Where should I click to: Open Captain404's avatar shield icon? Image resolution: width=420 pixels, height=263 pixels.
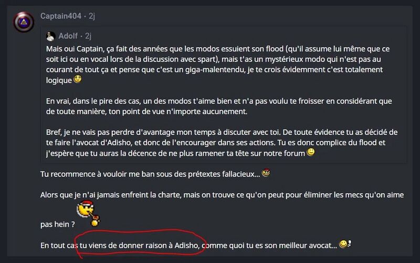(x=24, y=22)
